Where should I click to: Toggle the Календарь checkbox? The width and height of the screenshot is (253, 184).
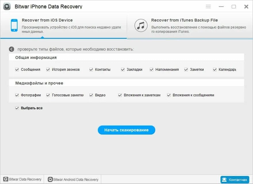pos(215,70)
